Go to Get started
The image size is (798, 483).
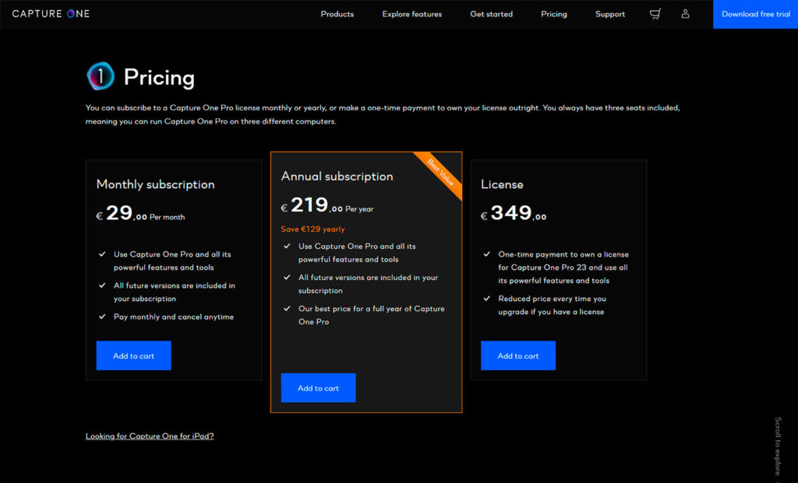click(x=491, y=14)
